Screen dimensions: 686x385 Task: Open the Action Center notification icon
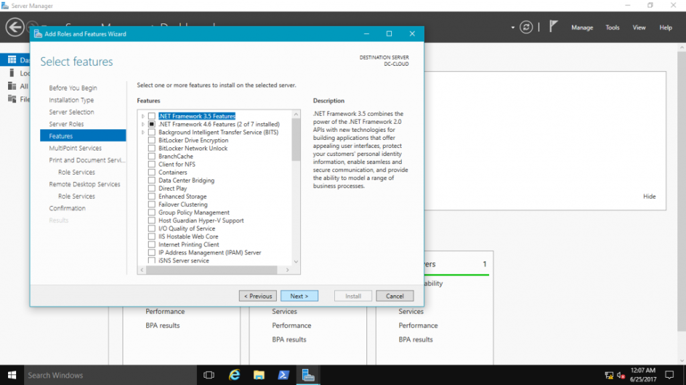click(669, 375)
